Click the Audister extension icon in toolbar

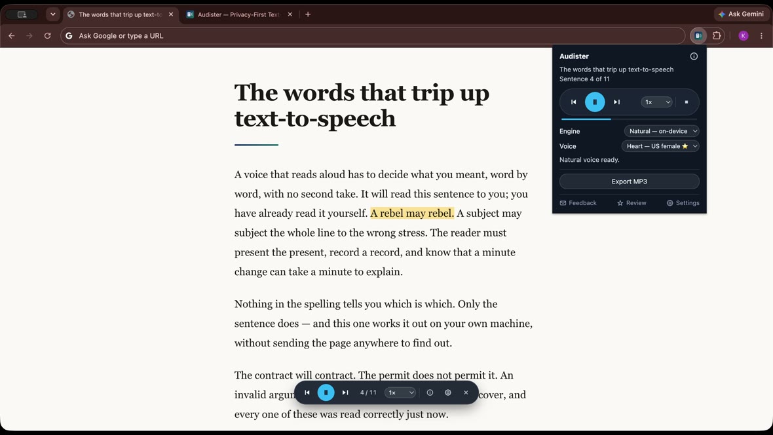(x=698, y=35)
